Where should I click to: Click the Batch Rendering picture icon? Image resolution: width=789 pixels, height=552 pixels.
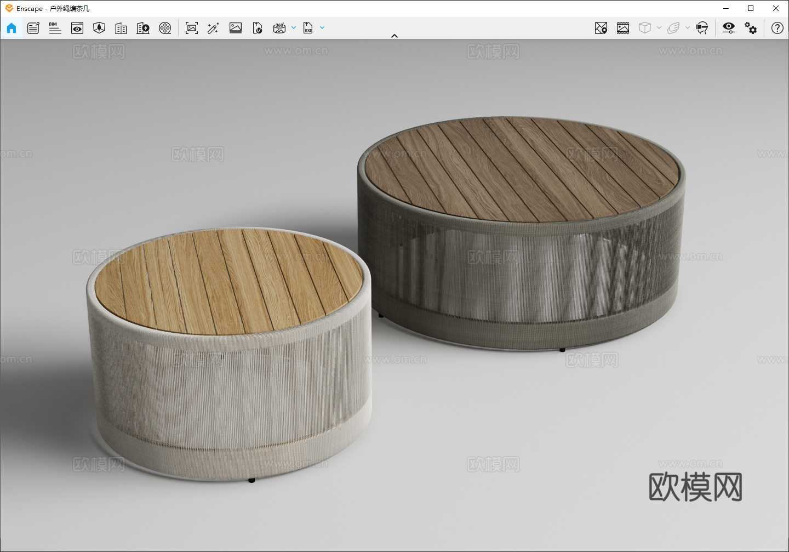[236, 28]
